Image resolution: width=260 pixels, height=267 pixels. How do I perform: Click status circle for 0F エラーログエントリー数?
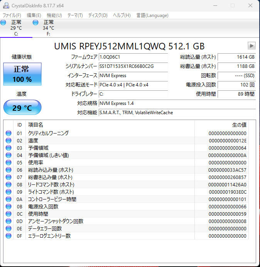[x=8, y=236]
